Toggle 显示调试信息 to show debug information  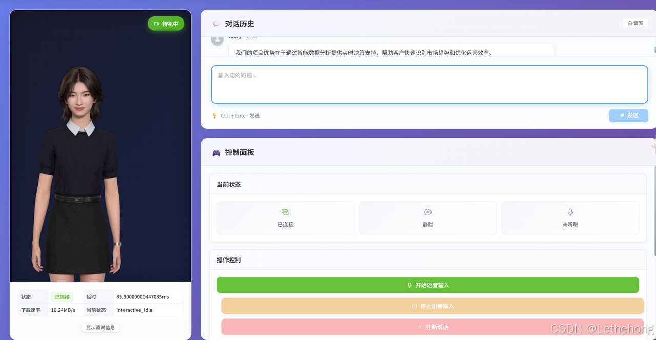pyautogui.click(x=100, y=327)
